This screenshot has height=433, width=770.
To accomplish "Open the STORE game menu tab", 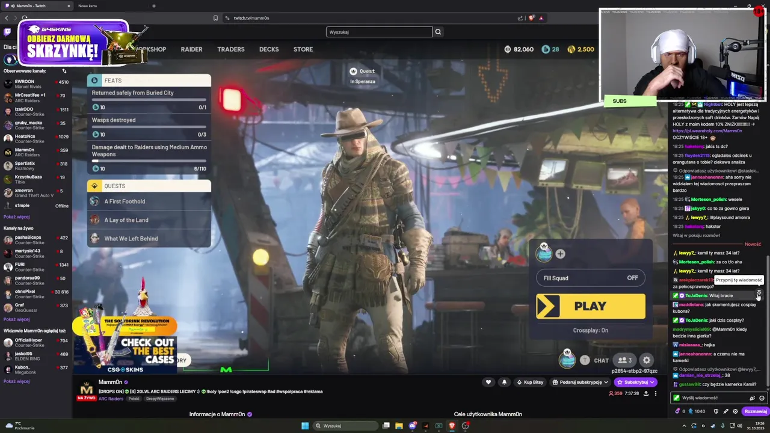I will (x=303, y=49).
